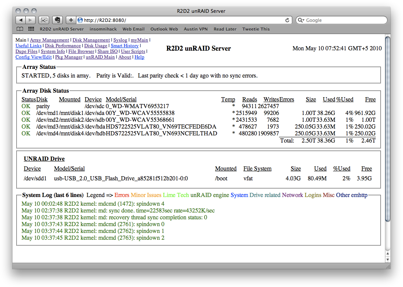Screen dimensions: 403x287
Task: Click the /dev/md4 disk cell
Action: [x=47, y=133]
